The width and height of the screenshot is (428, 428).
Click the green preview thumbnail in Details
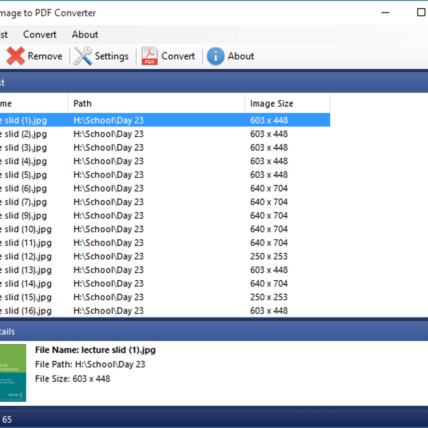tap(13, 373)
